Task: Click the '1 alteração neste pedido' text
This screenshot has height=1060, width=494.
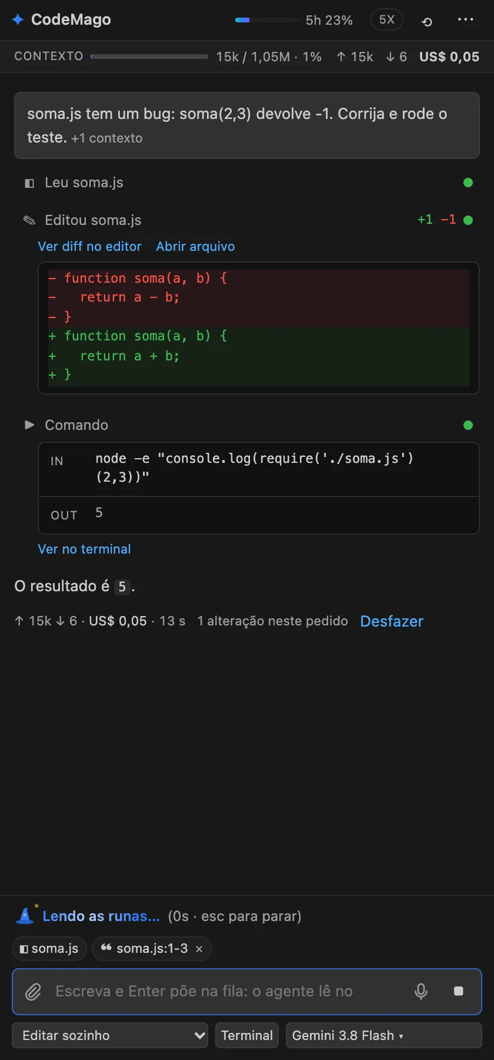Action: pos(272,621)
